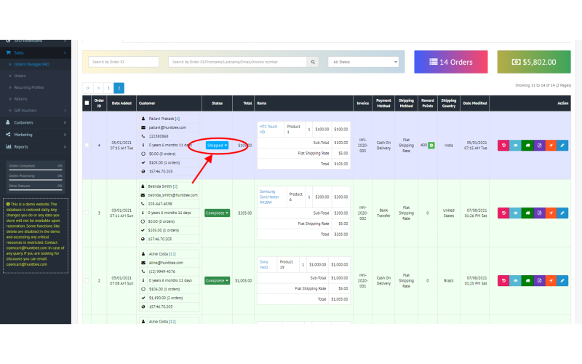Click the pink history icon for order 3
Viewport: 582px width, 364px height.
click(503, 213)
